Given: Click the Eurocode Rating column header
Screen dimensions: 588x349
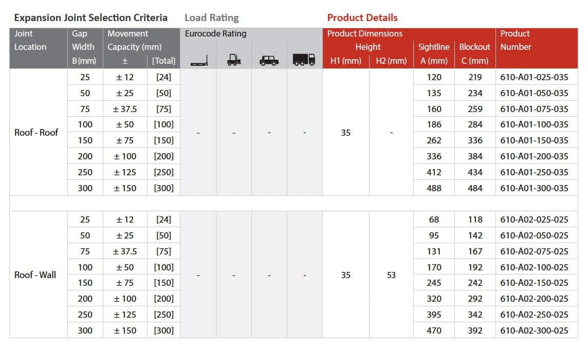Looking at the screenshot, I should click(x=216, y=34).
